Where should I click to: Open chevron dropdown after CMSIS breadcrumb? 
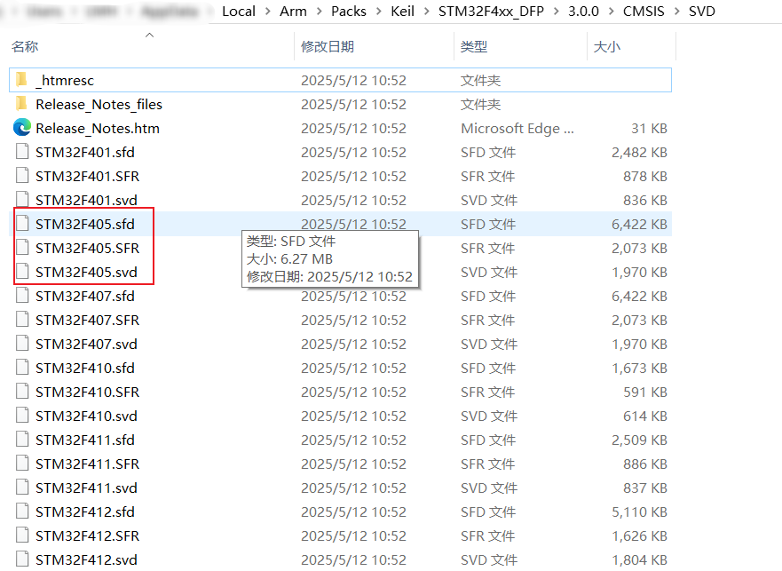pos(676,12)
